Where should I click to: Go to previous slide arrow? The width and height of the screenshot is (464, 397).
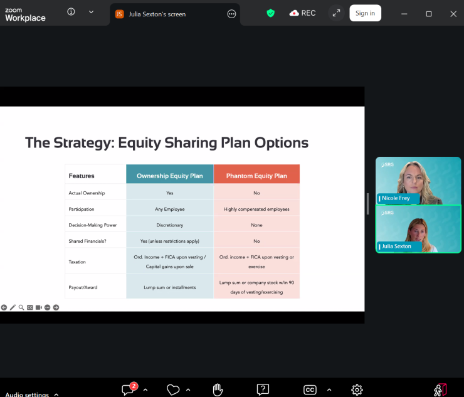click(4, 307)
